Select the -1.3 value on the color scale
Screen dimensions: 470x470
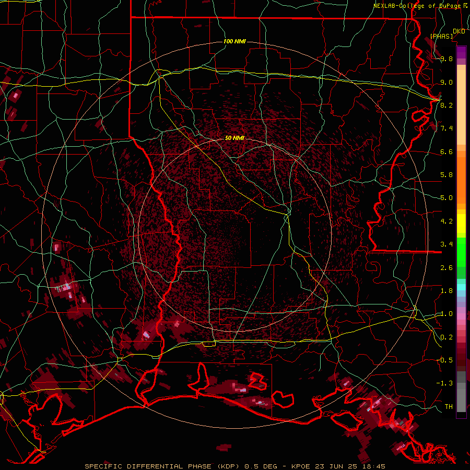pyautogui.click(x=444, y=383)
